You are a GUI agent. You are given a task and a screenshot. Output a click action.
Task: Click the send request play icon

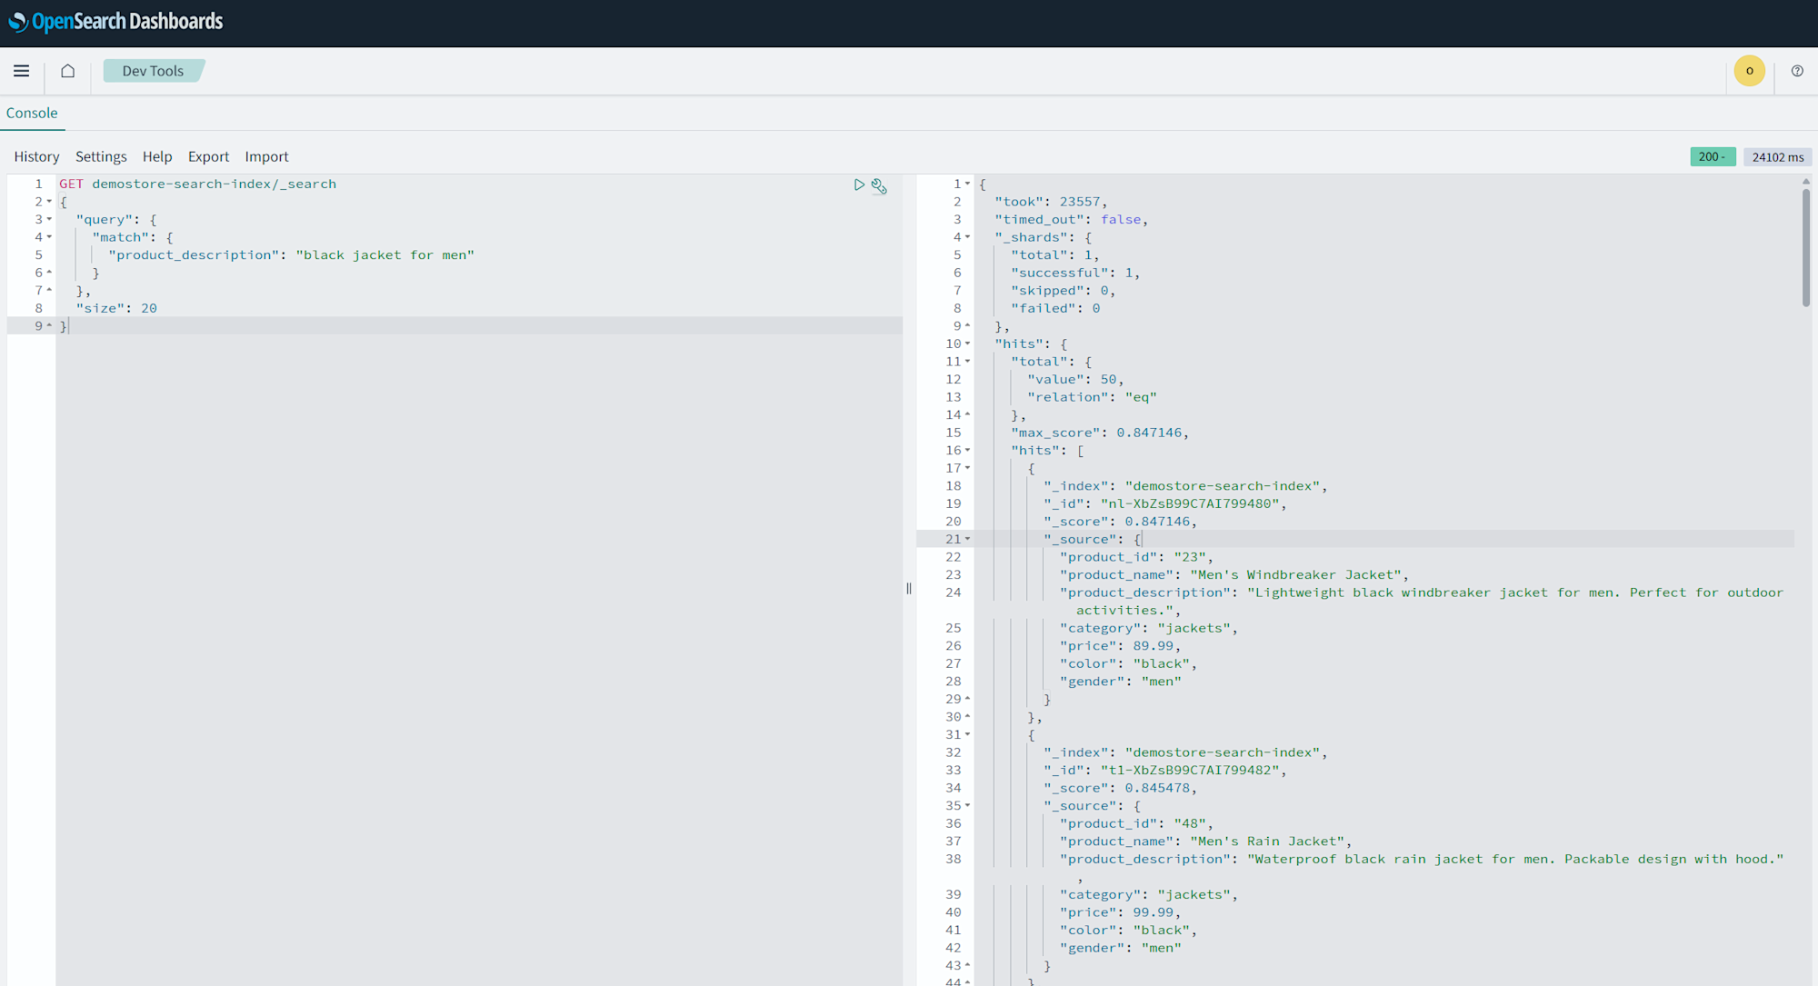point(858,184)
